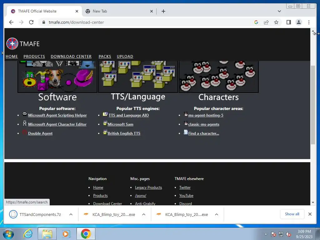Open Windows Media Player from the taskbar
Image resolution: width=320 pixels, height=240 pixels.
66,234
